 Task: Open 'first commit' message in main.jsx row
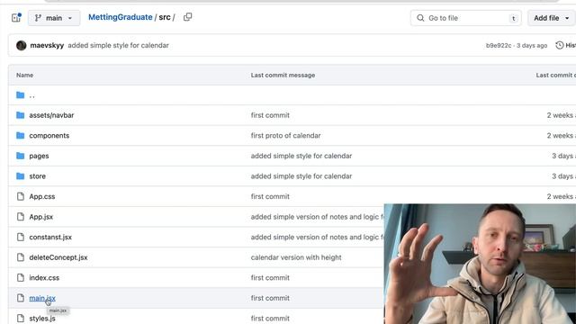point(270,298)
